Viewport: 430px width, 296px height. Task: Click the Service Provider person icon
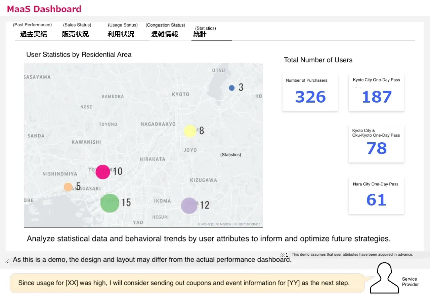coord(385,278)
